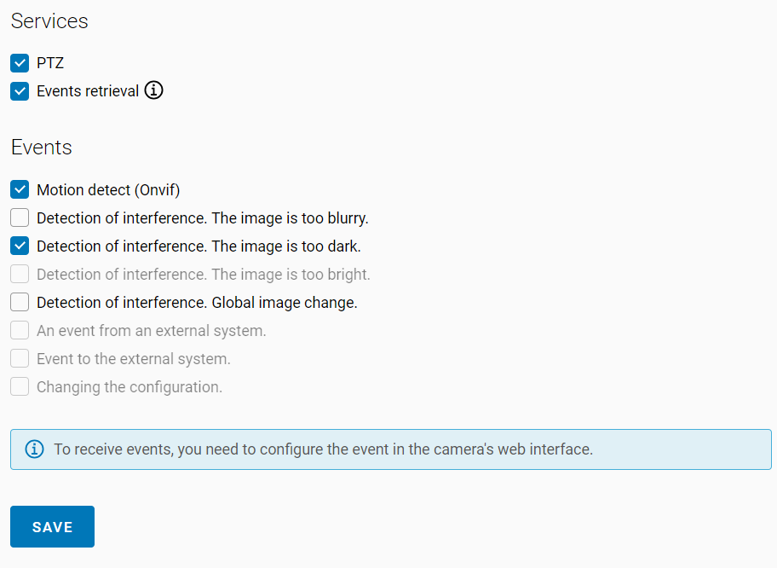Viewport: 777px width, 568px height.
Task: Click the info icon in the blue notice
Action: point(34,449)
